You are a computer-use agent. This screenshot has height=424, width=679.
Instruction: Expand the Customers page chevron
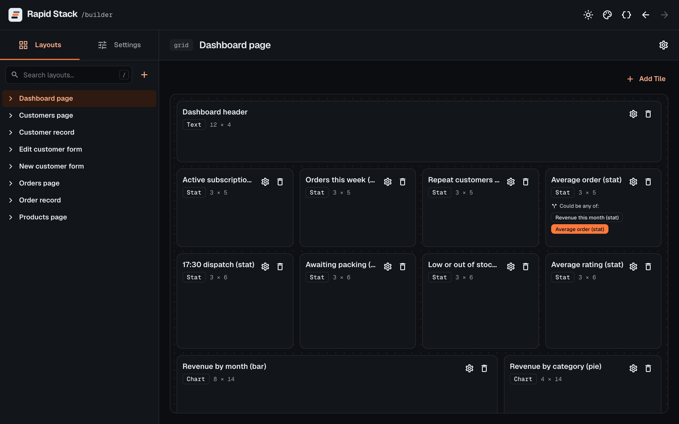pos(11,115)
